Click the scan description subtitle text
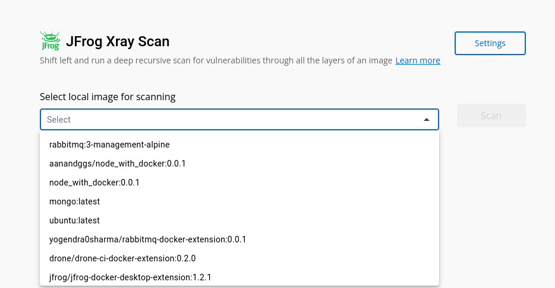Screen dimensions: 555x288 [x=216, y=60]
